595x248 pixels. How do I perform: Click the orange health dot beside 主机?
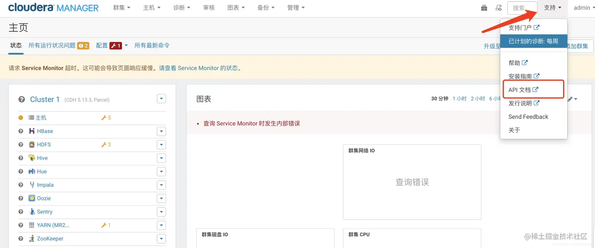[x=21, y=118]
